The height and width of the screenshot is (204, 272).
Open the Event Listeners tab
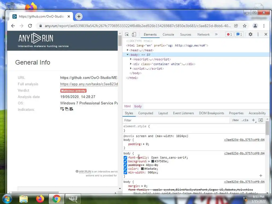tap(183, 113)
